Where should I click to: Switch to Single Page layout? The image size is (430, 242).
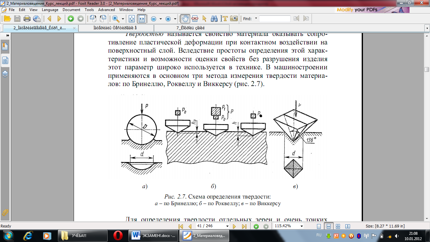point(319,226)
